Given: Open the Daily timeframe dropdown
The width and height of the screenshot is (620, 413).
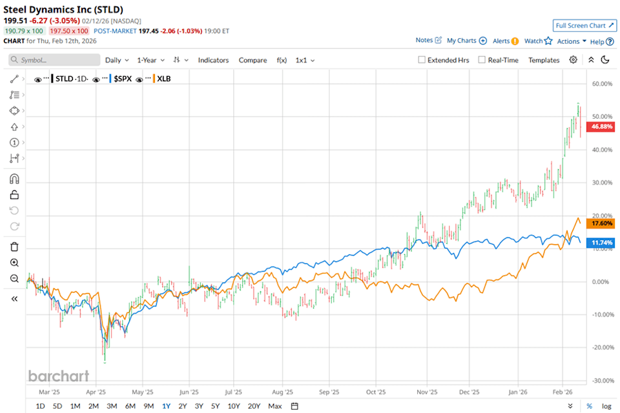Looking at the screenshot, I should coord(116,59).
